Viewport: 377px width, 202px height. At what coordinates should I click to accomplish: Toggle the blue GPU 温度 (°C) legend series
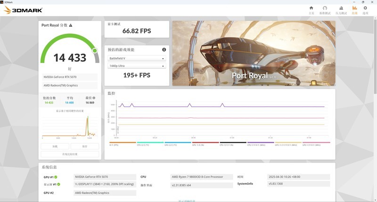(178, 144)
